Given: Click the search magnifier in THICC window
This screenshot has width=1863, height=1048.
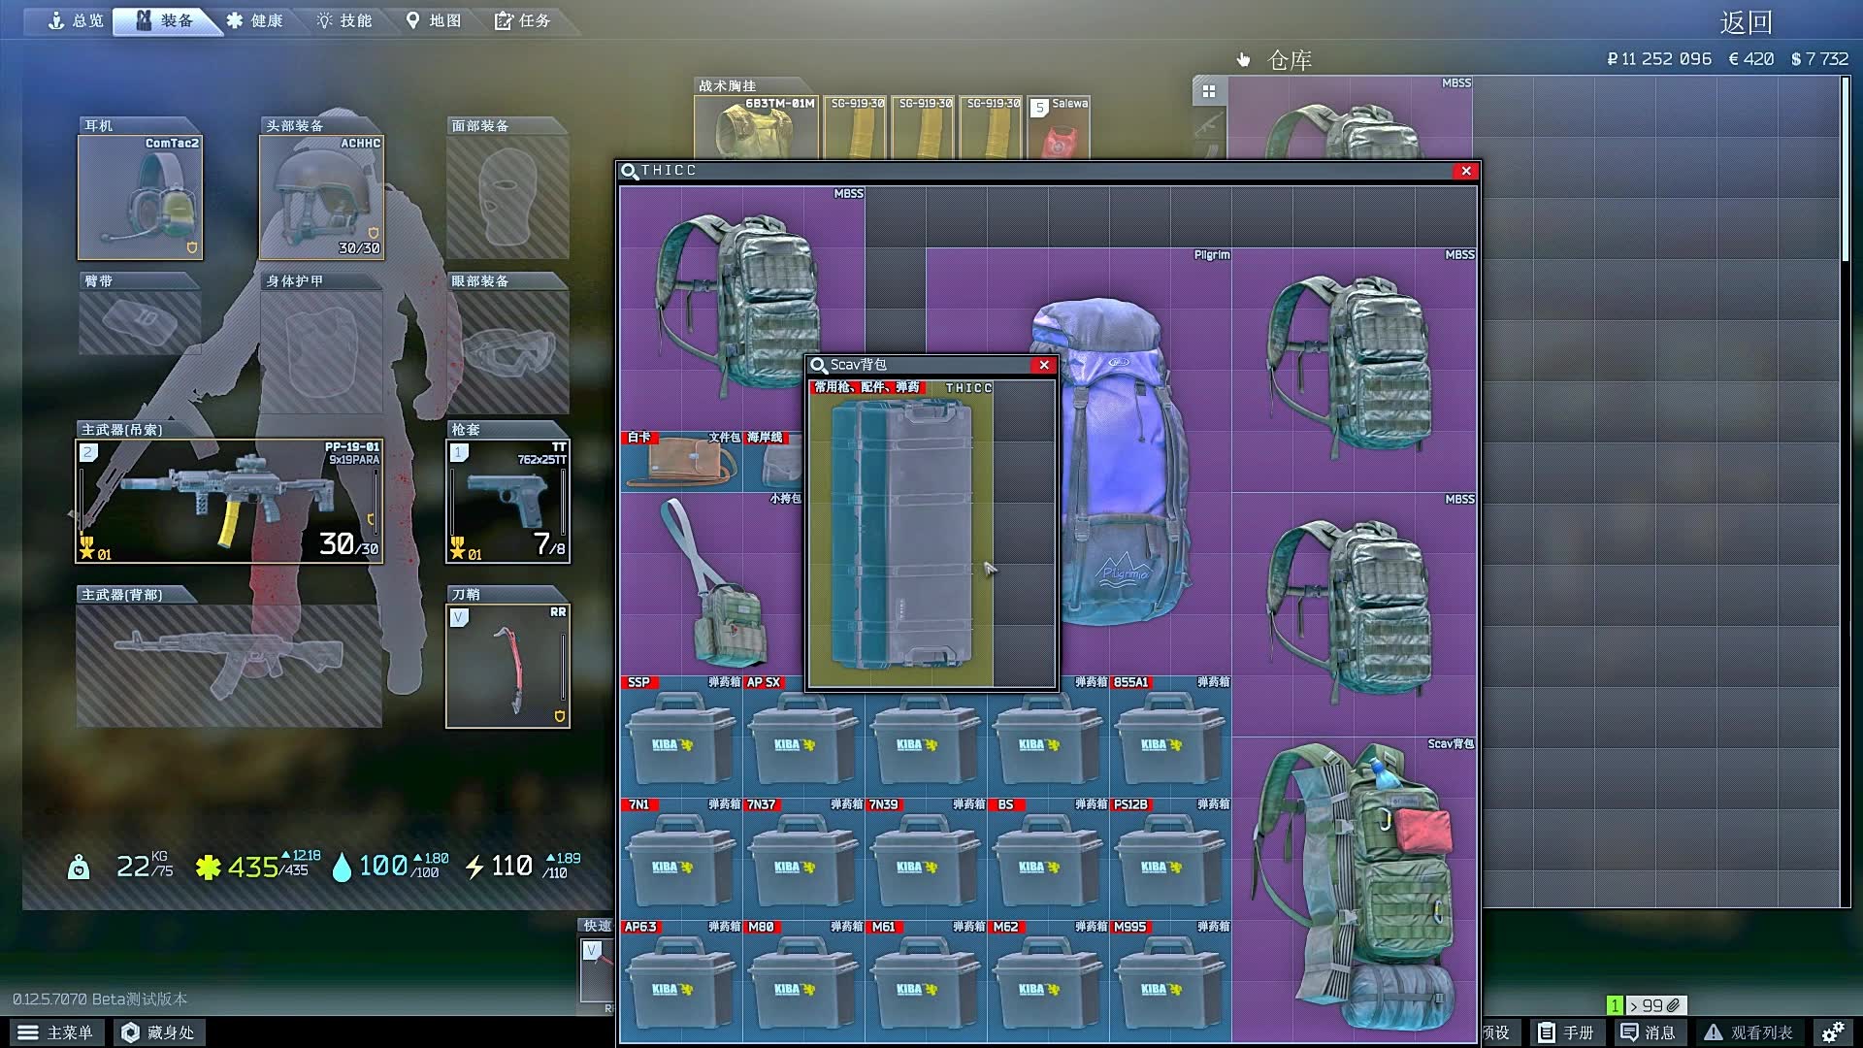Looking at the screenshot, I should (x=630, y=171).
